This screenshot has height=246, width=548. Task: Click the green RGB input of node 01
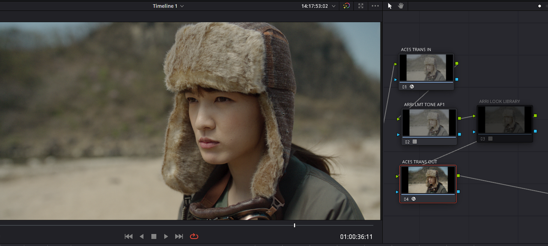point(396,64)
